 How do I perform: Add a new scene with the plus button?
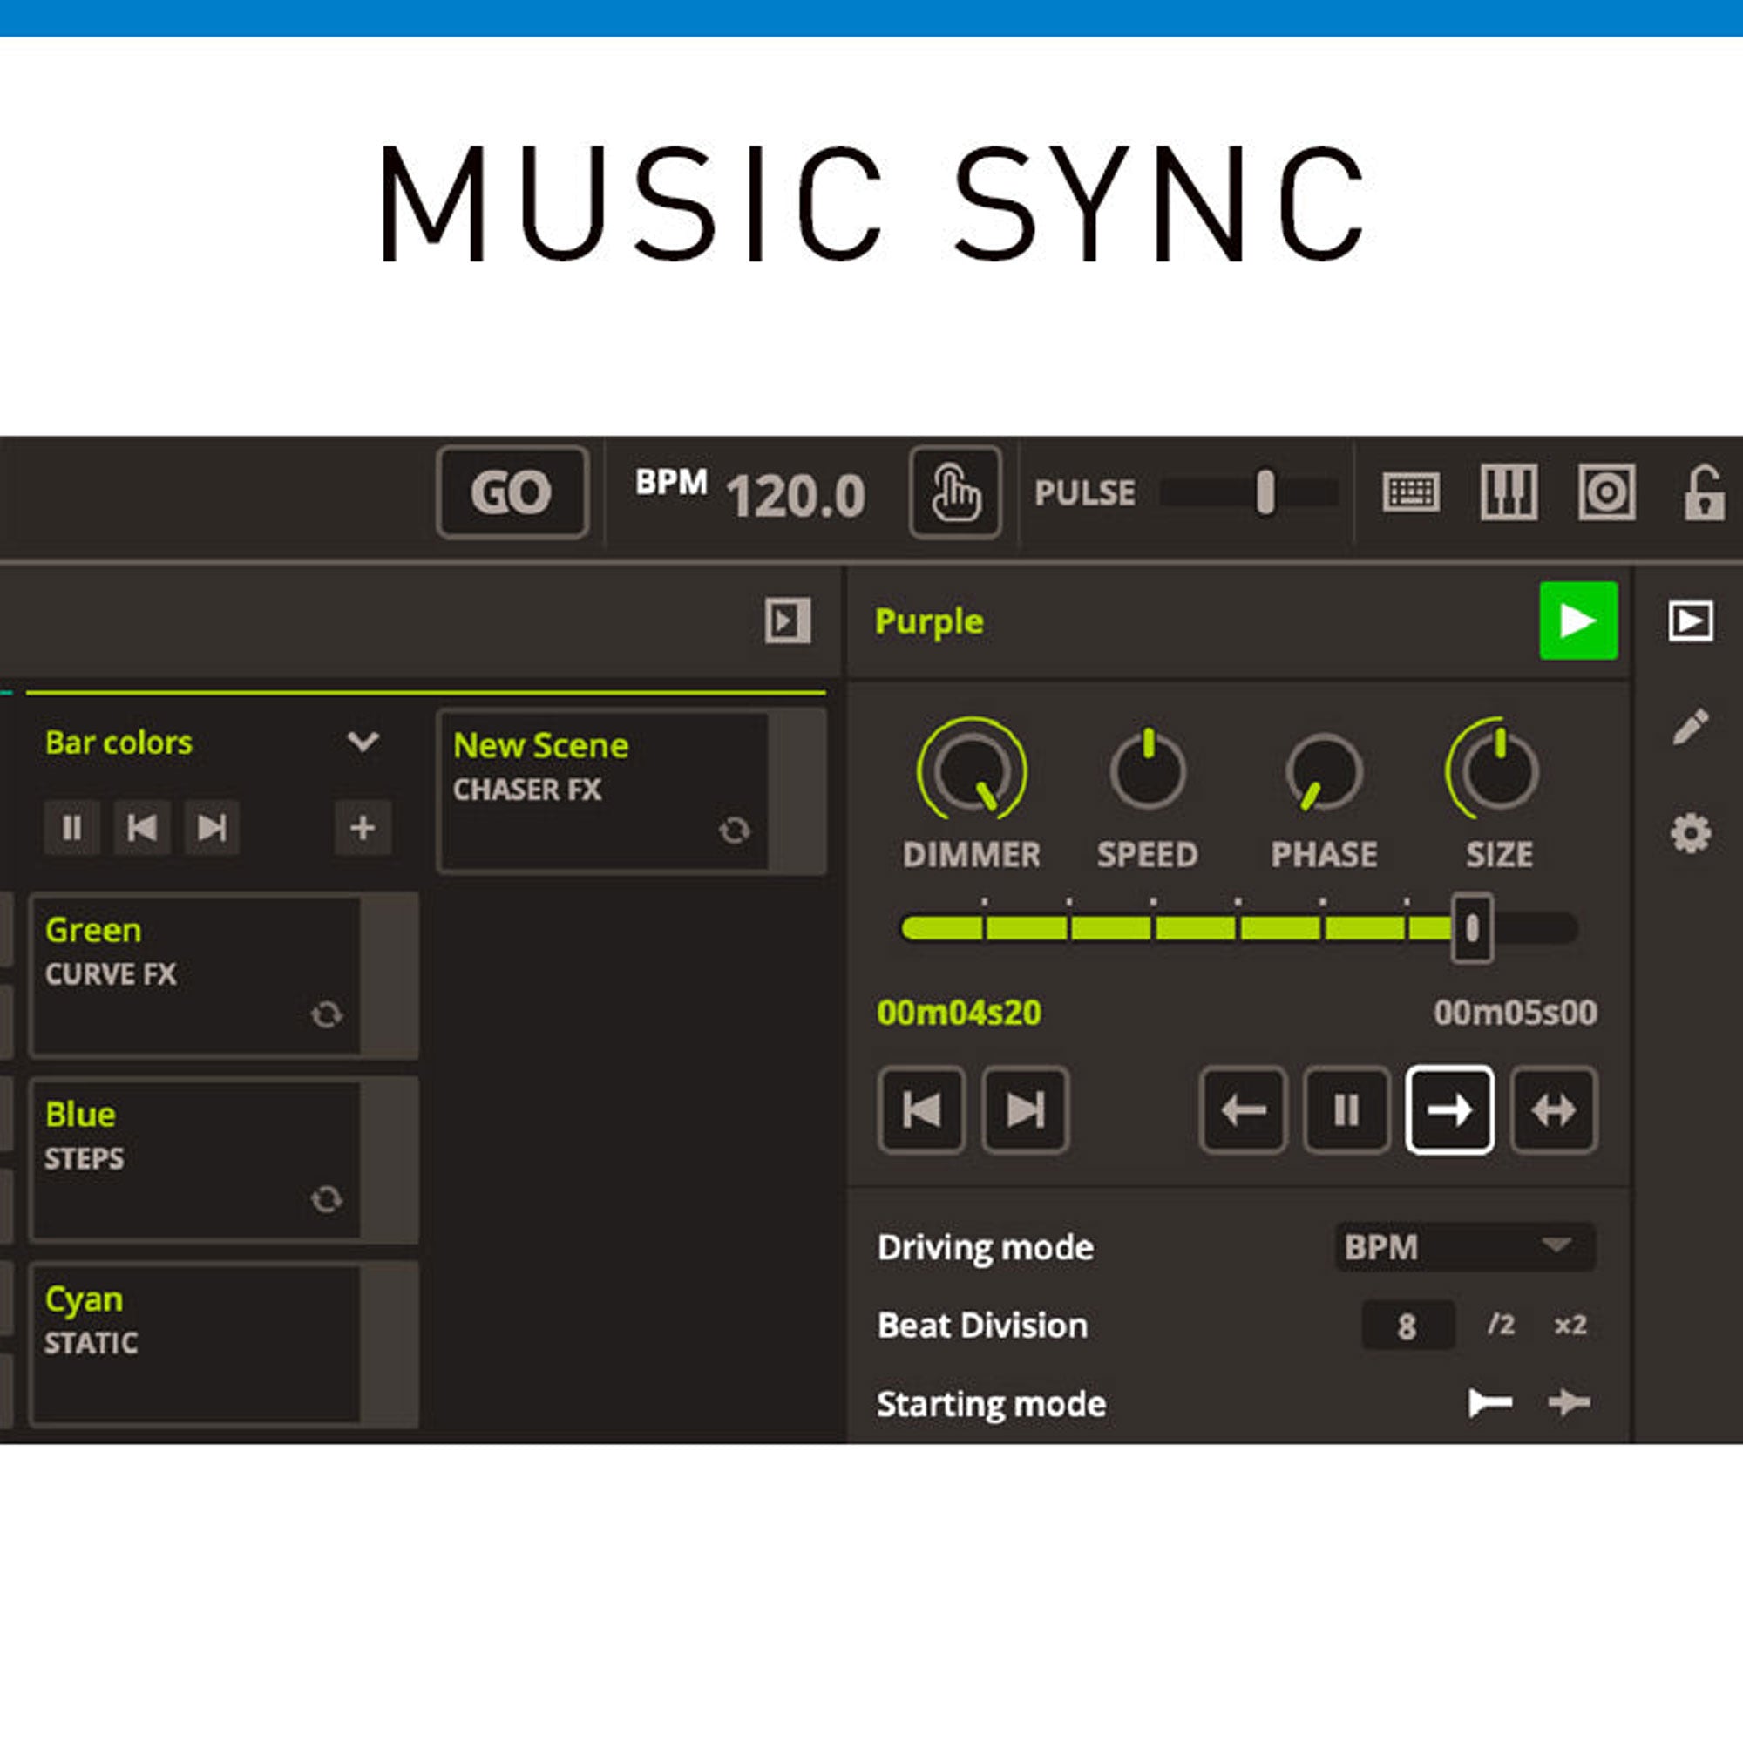click(363, 827)
